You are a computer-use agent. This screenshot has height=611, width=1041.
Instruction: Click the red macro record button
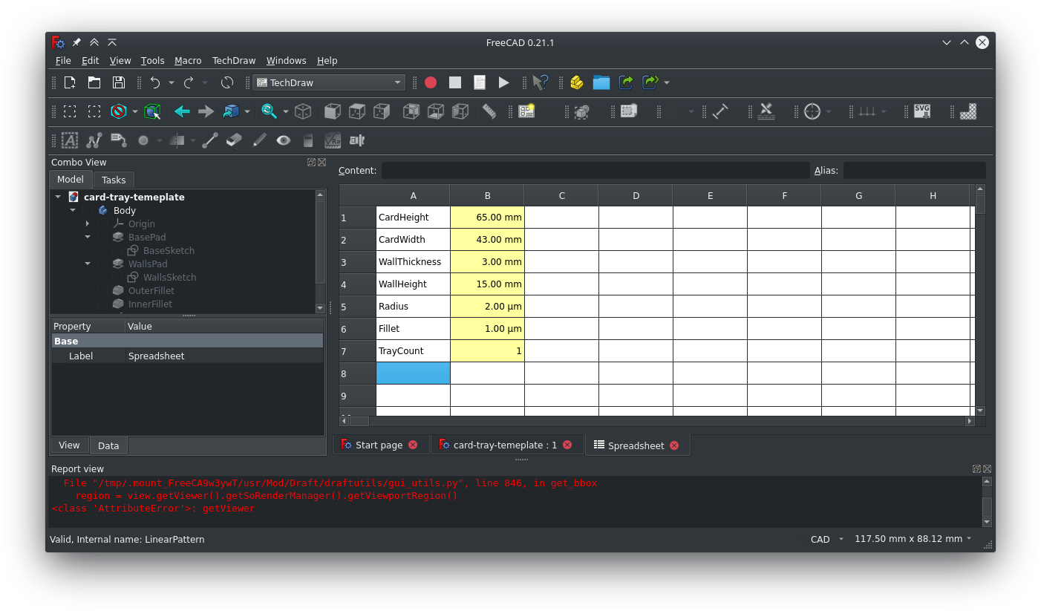click(x=431, y=82)
